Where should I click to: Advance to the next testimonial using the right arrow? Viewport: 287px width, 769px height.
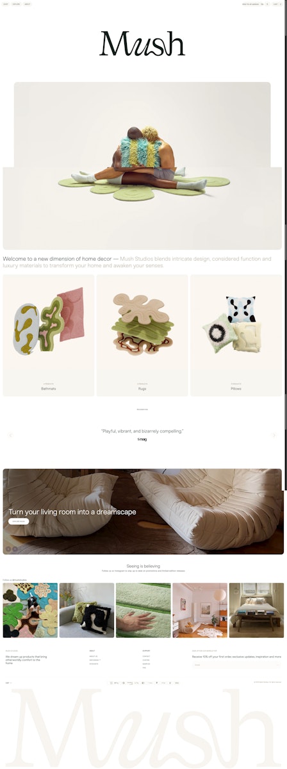point(274,435)
